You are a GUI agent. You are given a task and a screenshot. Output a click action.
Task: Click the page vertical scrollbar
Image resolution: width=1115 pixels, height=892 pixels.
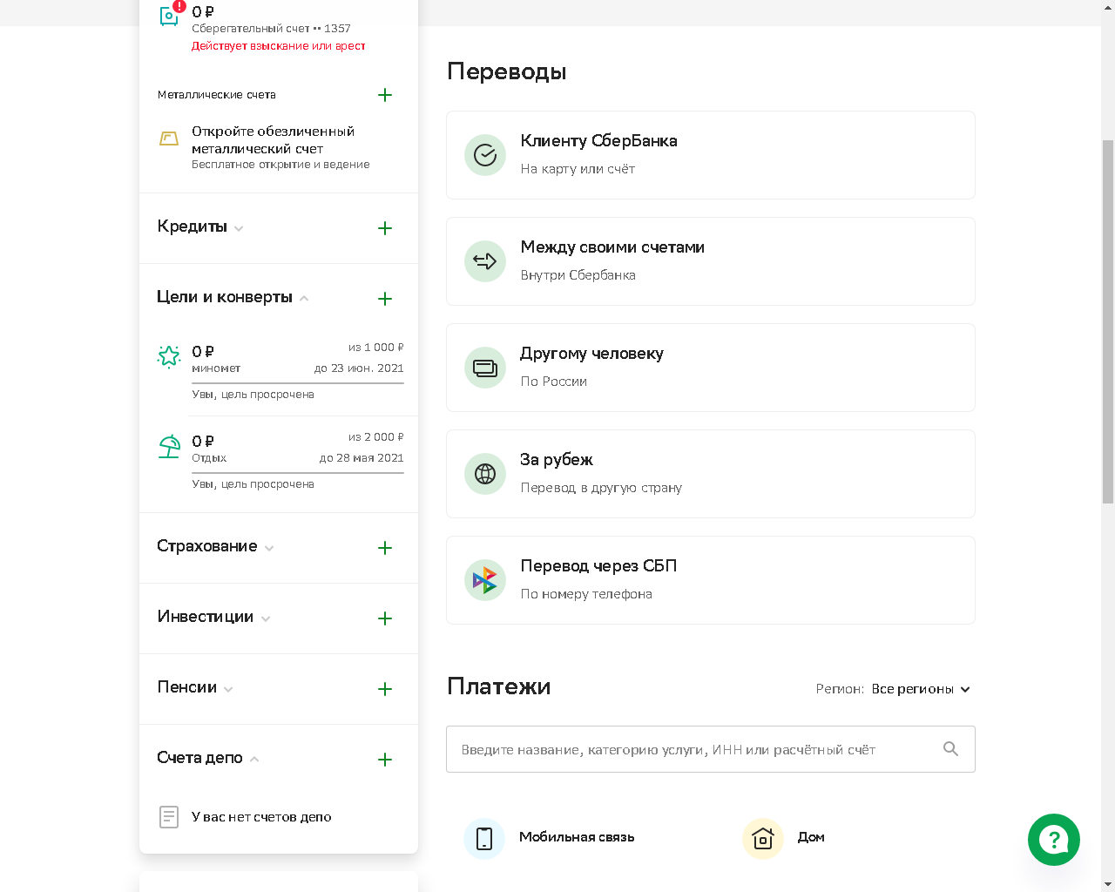point(1108,322)
